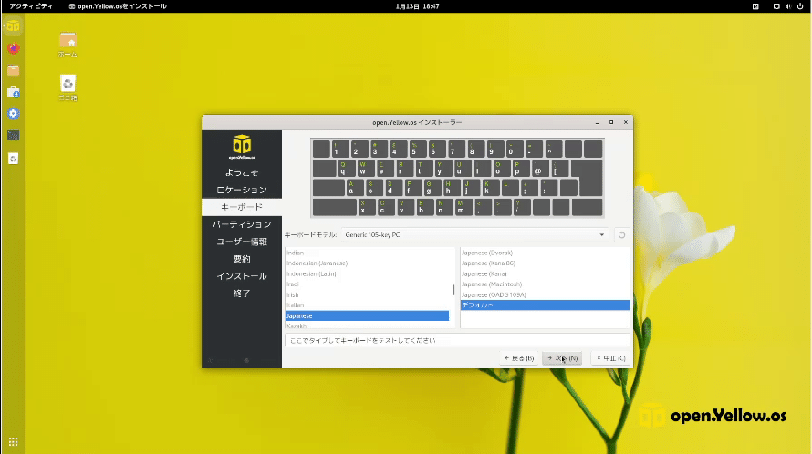Viewport: 812px width, 454px height.
Task: Open the Terminal icon in the dock
Action: (x=13, y=136)
